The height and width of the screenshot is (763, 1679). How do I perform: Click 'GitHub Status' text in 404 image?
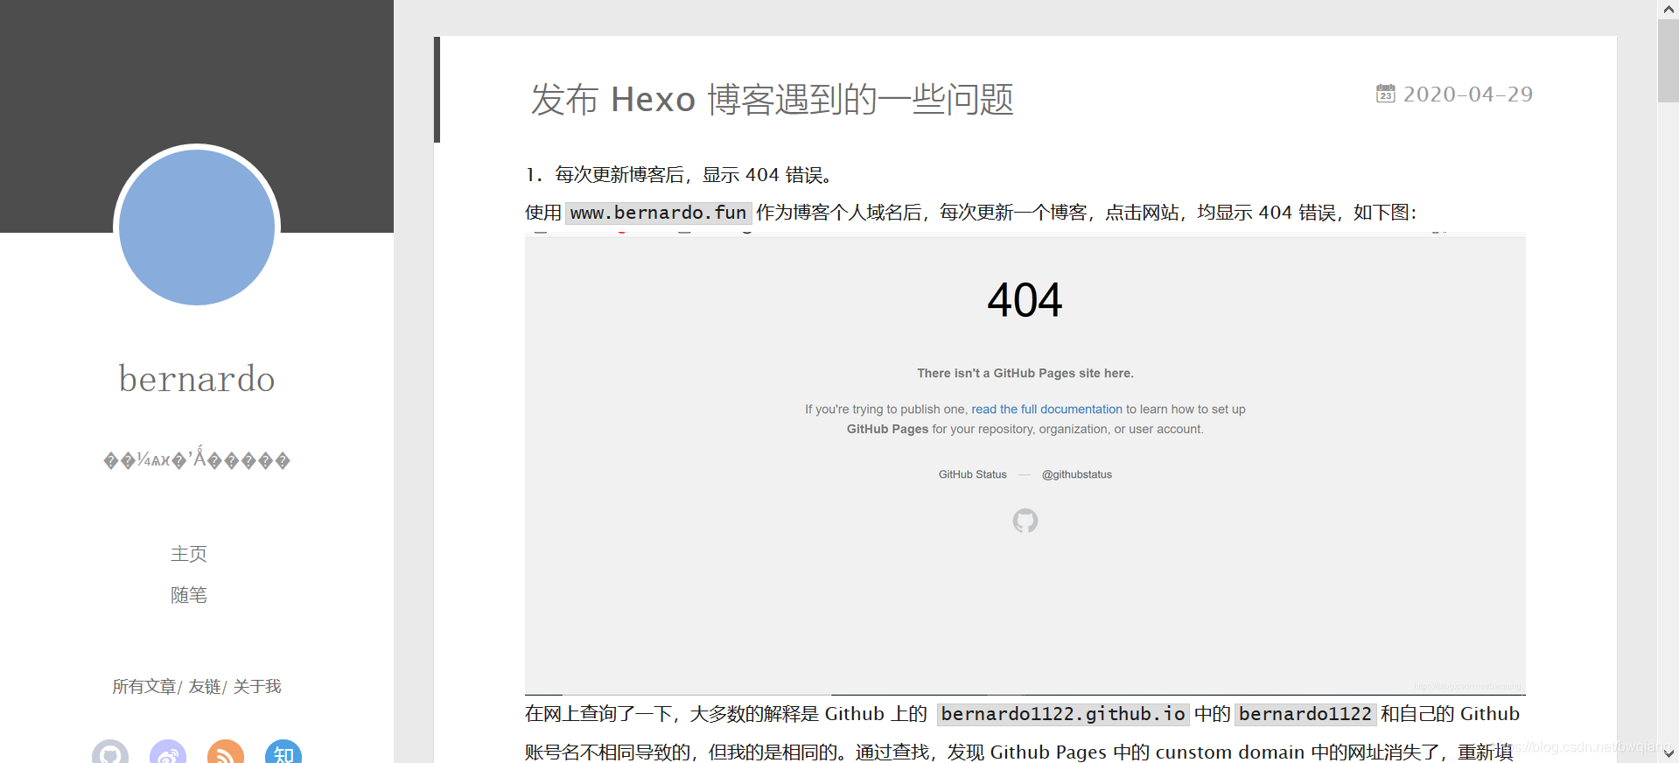click(973, 474)
